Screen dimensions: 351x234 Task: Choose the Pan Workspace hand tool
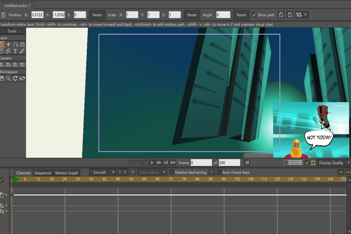(2, 78)
